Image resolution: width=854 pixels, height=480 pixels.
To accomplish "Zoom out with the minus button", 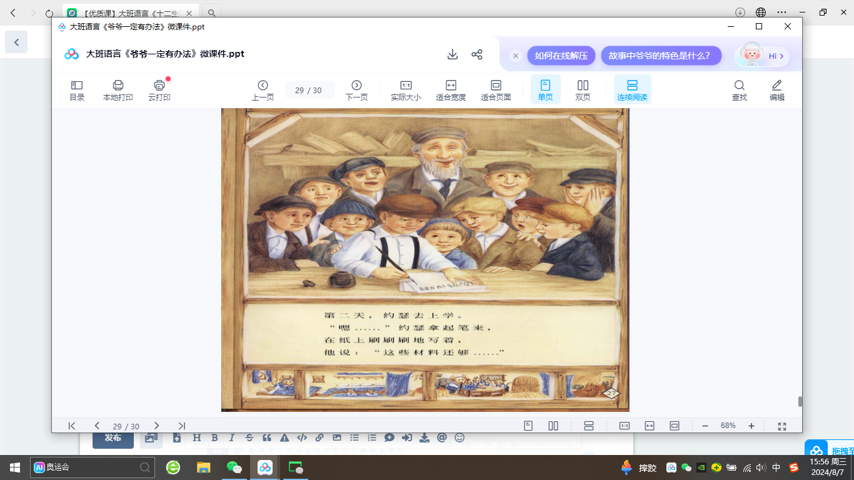I will [705, 426].
